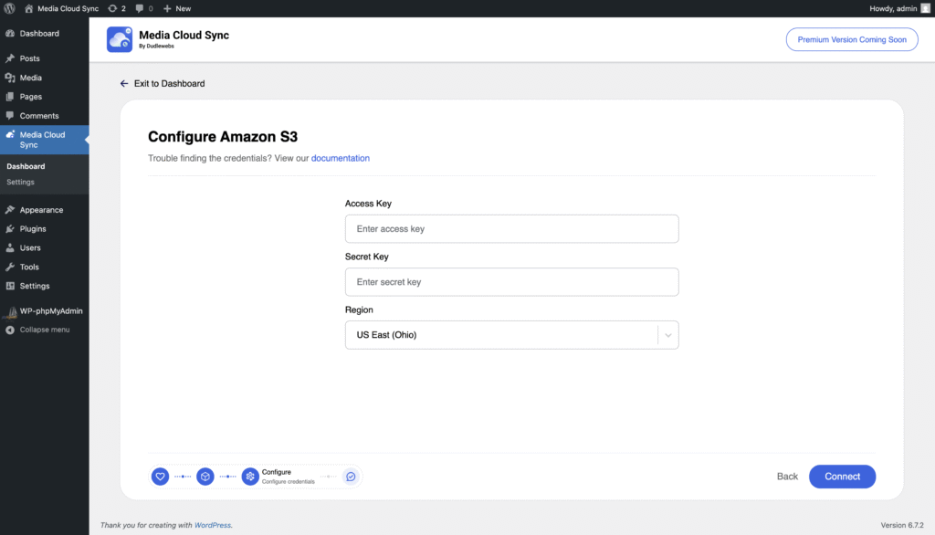Click the final checkmark step icon
The height and width of the screenshot is (535, 935).
[x=350, y=477]
